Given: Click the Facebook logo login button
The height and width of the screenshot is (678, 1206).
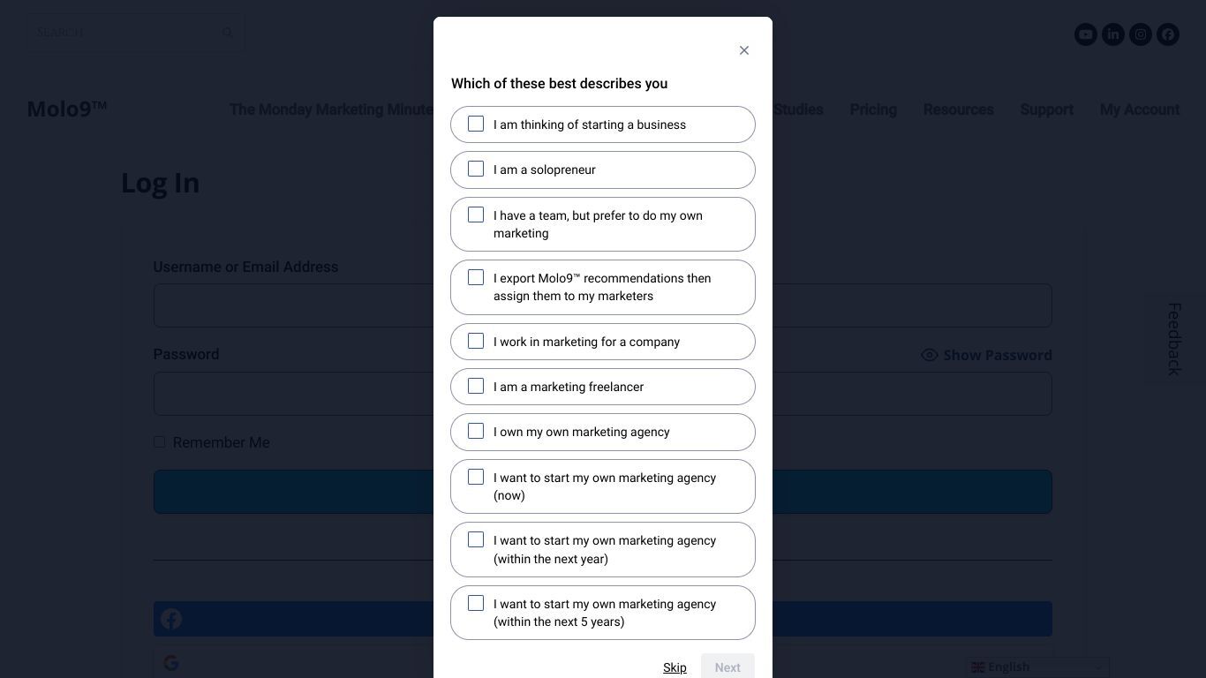Looking at the screenshot, I should (x=171, y=619).
